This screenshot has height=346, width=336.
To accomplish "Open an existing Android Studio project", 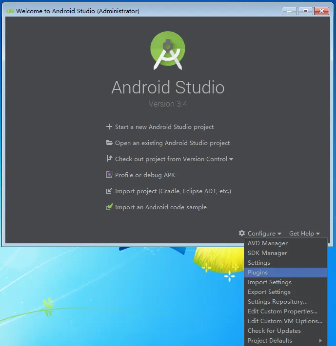I will [x=172, y=143].
